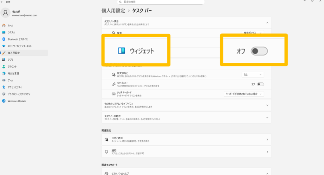The image size is (324, 175).
Task: Click the プライバシーとセキュリティ shield icon
Action: click(4, 94)
